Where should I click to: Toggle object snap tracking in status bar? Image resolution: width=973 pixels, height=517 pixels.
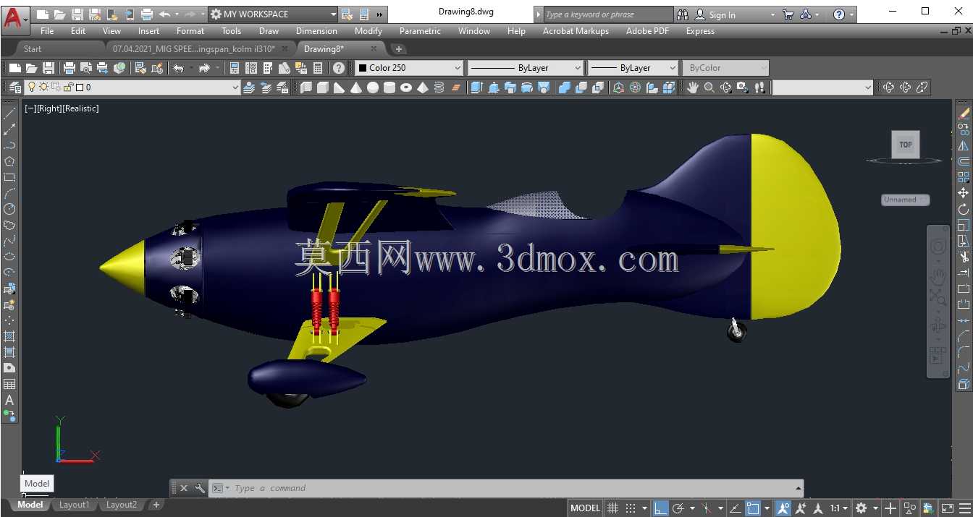point(734,508)
